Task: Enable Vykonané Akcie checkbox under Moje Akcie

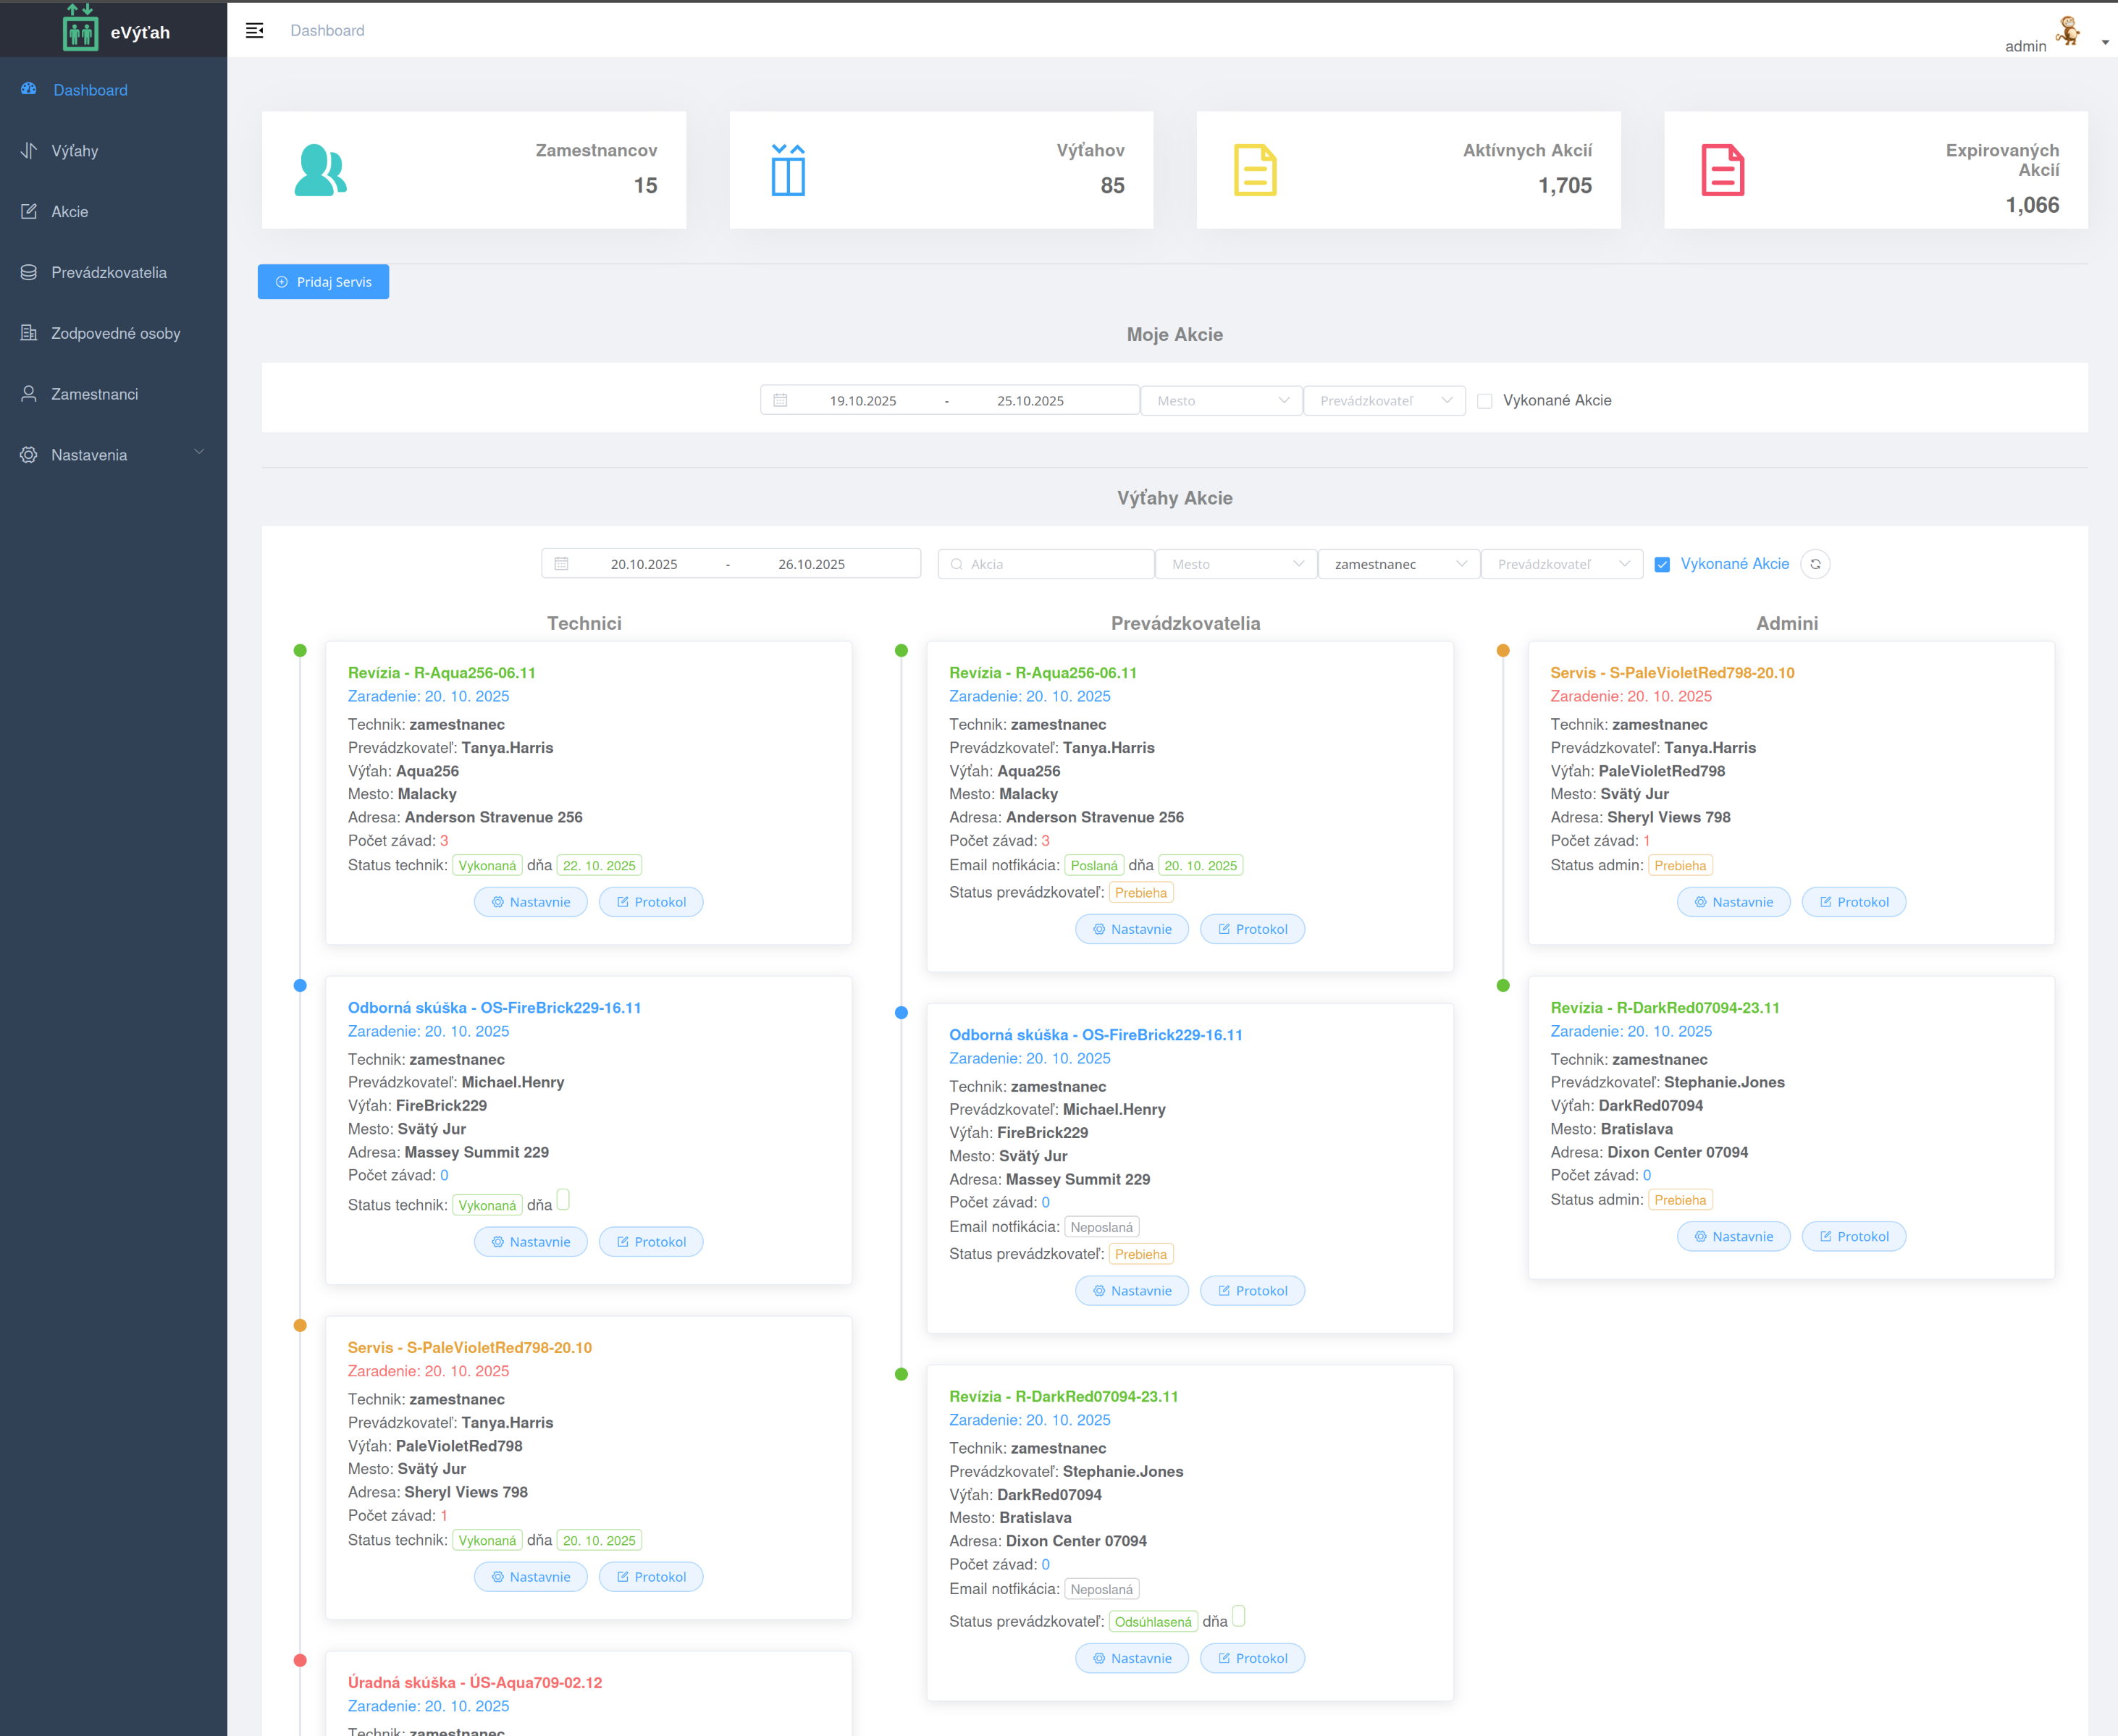Action: (1485, 401)
